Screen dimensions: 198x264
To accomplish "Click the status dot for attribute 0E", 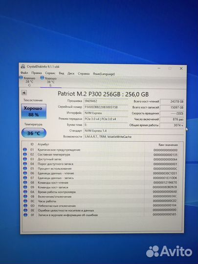I will [x=25, y=210].
